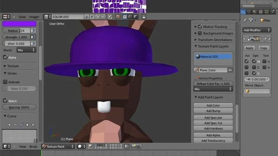Unlink the COLOR.005 image with X icon
This screenshot has height=156, width=278.
tap(103, 17)
